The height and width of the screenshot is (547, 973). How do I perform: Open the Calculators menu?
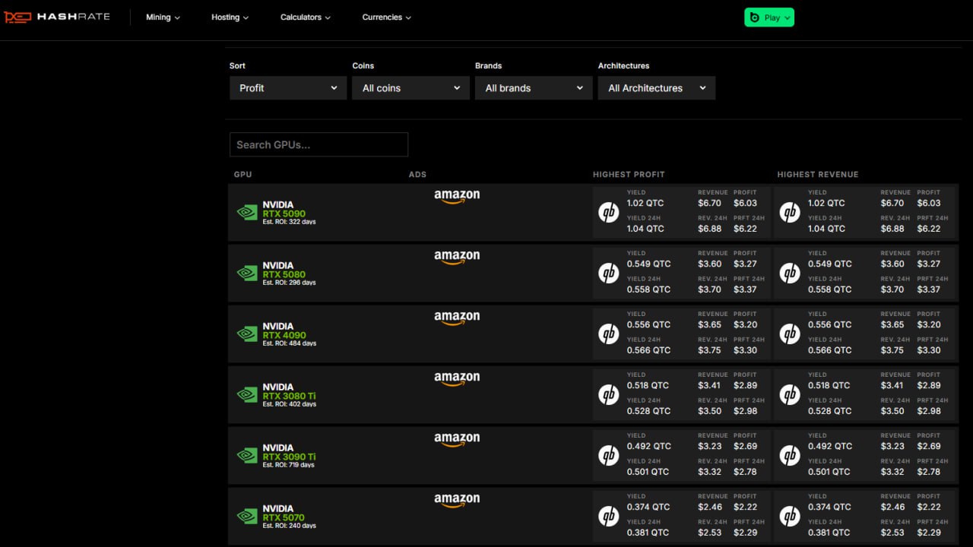pos(306,17)
